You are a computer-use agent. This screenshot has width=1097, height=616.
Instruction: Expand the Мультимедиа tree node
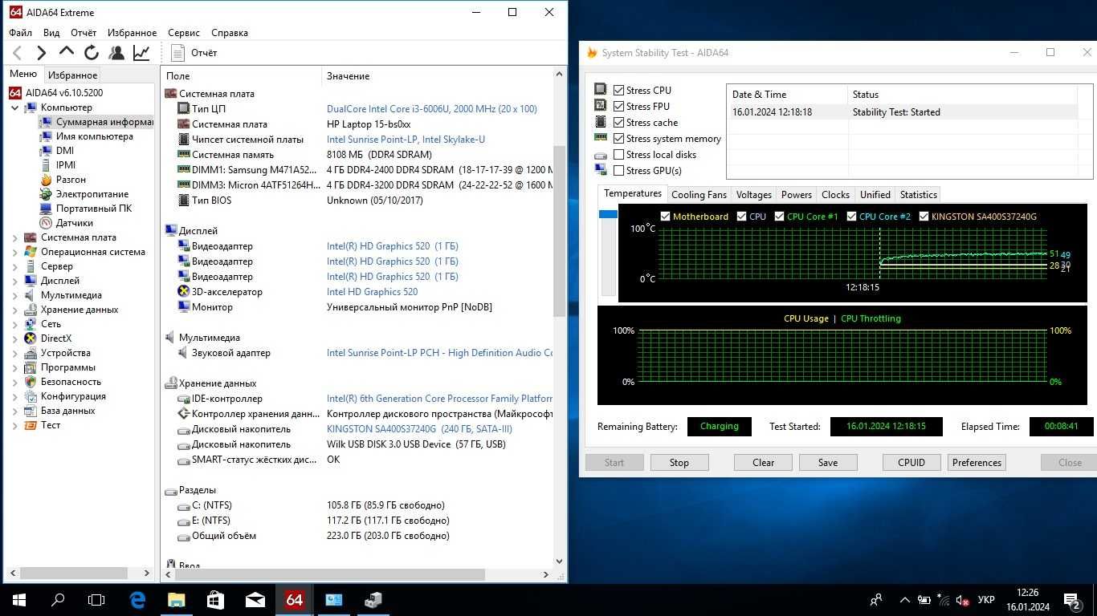(x=14, y=295)
